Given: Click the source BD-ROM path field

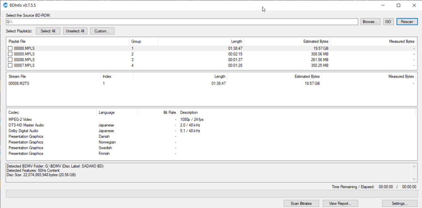Looking at the screenshot, I should 182,22.
